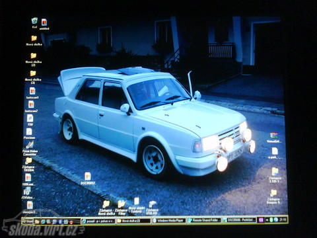Switch to DSC picture viewer taskbar window
The image size is (317, 238).
(239, 220)
